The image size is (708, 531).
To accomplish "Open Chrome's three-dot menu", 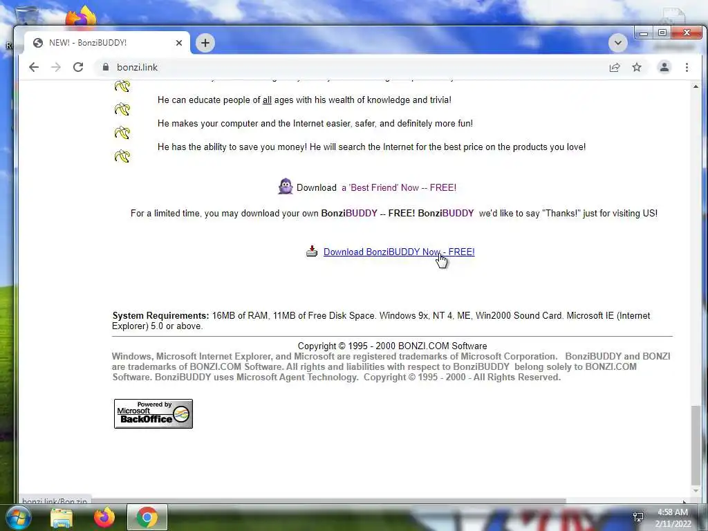I will (687, 67).
